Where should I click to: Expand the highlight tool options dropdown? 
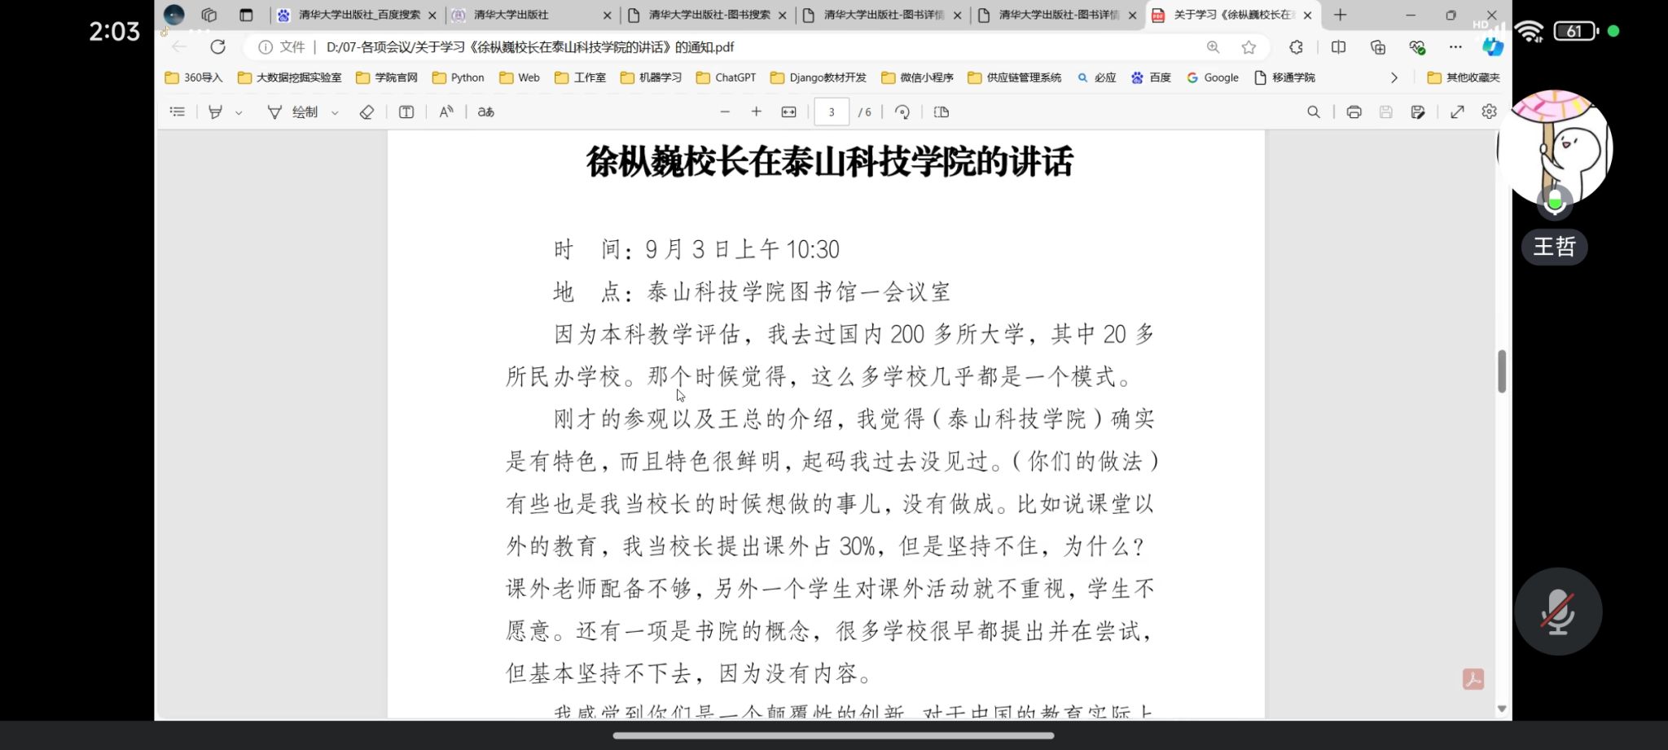click(x=239, y=113)
